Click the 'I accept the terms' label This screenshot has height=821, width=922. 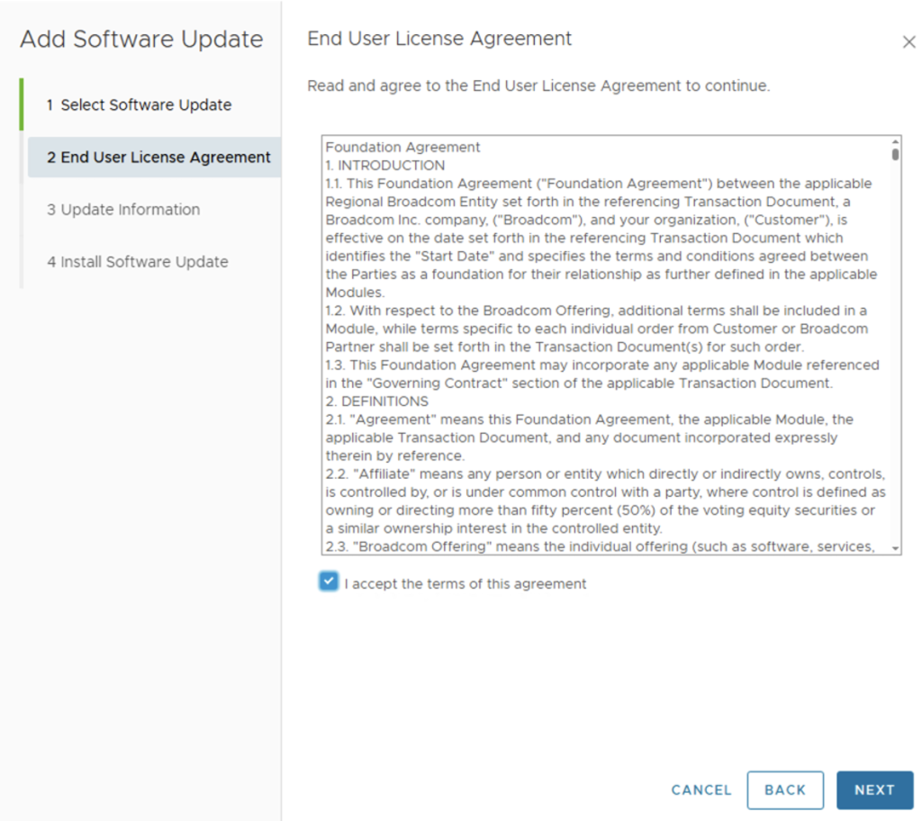pos(466,584)
